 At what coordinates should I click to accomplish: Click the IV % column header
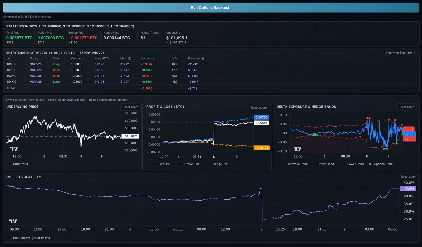[175, 58]
